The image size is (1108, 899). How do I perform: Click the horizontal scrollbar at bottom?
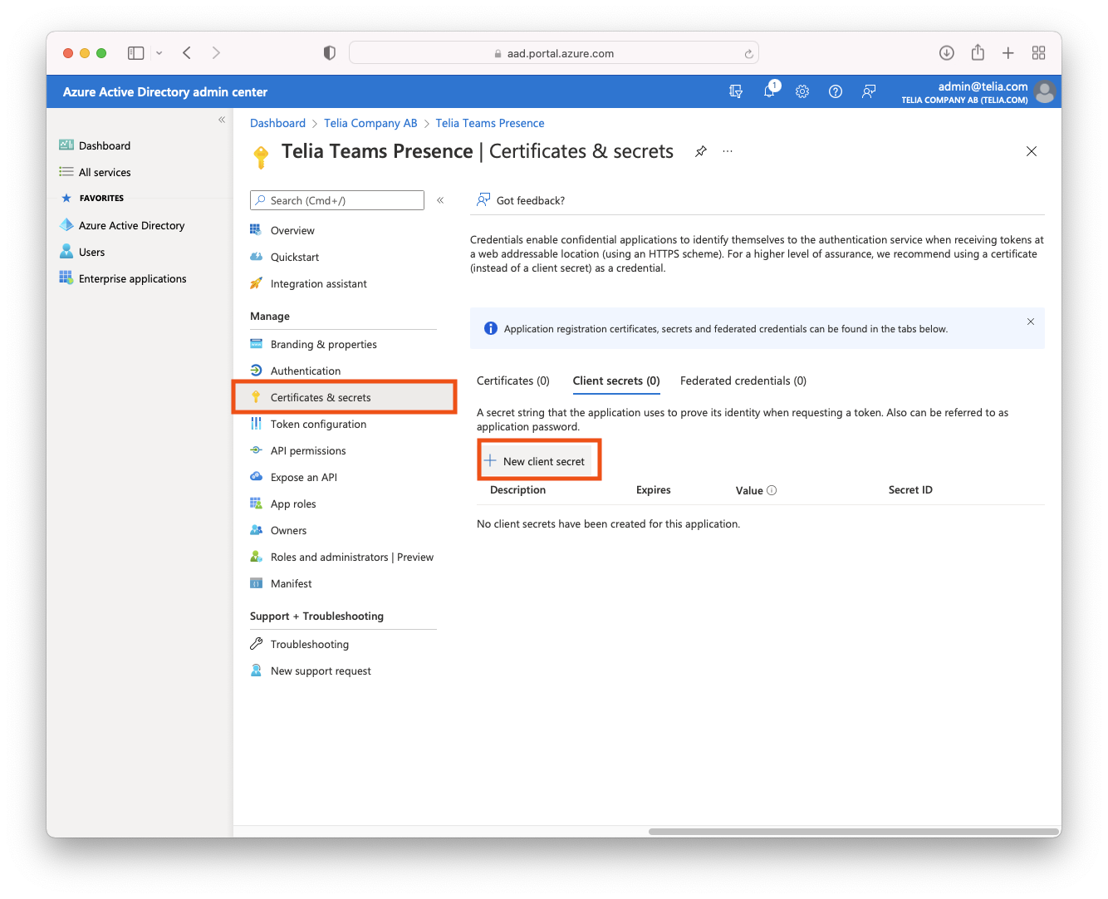click(x=855, y=831)
